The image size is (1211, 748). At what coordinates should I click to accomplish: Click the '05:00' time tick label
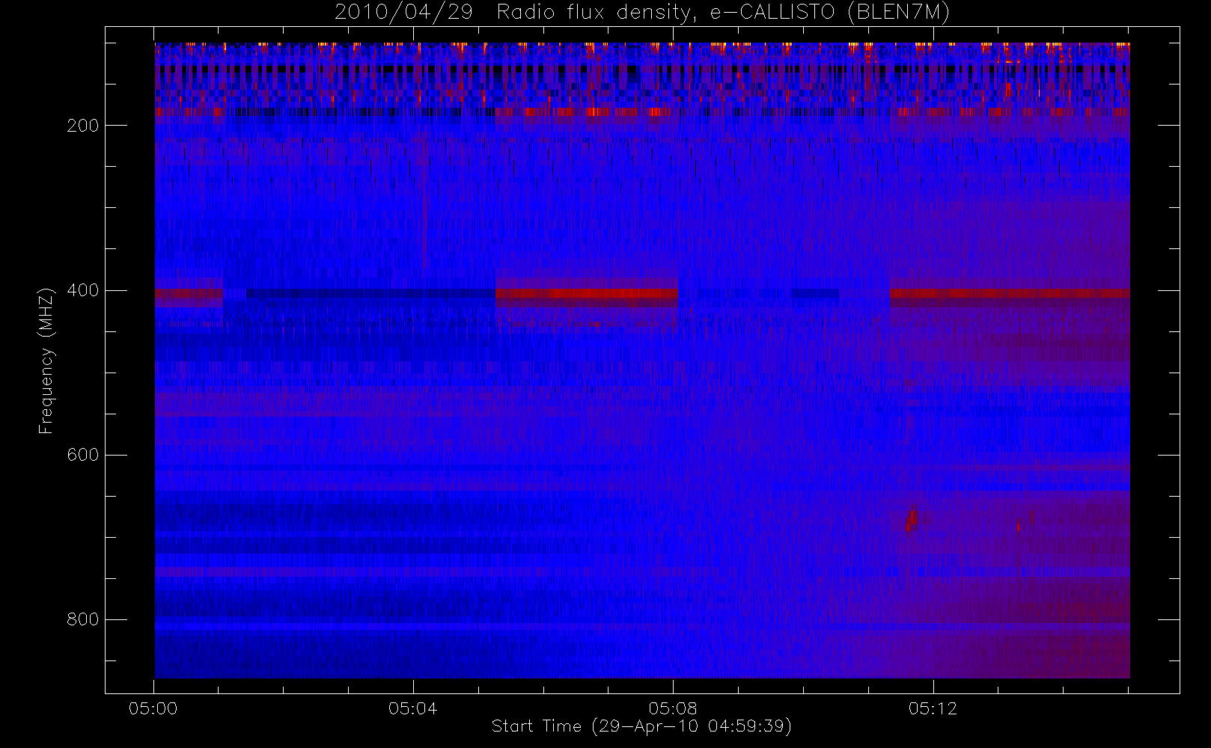[153, 708]
